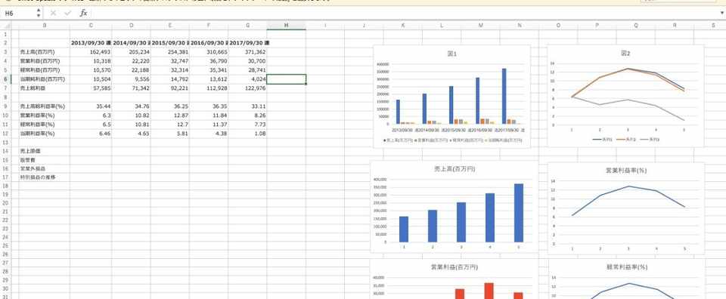Click into the formula bar input area
The height and width of the screenshot is (299, 726).
403,14
